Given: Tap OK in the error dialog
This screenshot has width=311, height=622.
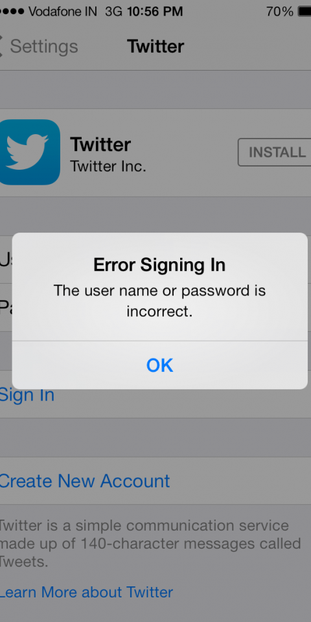Looking at the screenshot, I should pos(159,365).
